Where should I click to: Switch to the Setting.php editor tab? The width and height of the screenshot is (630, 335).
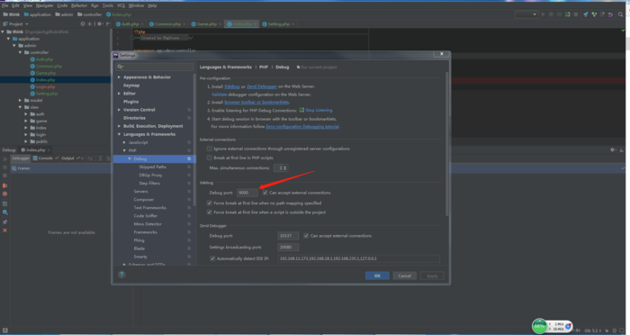[278, 24]
